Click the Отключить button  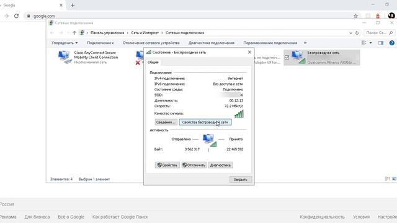tap(194, 165)
